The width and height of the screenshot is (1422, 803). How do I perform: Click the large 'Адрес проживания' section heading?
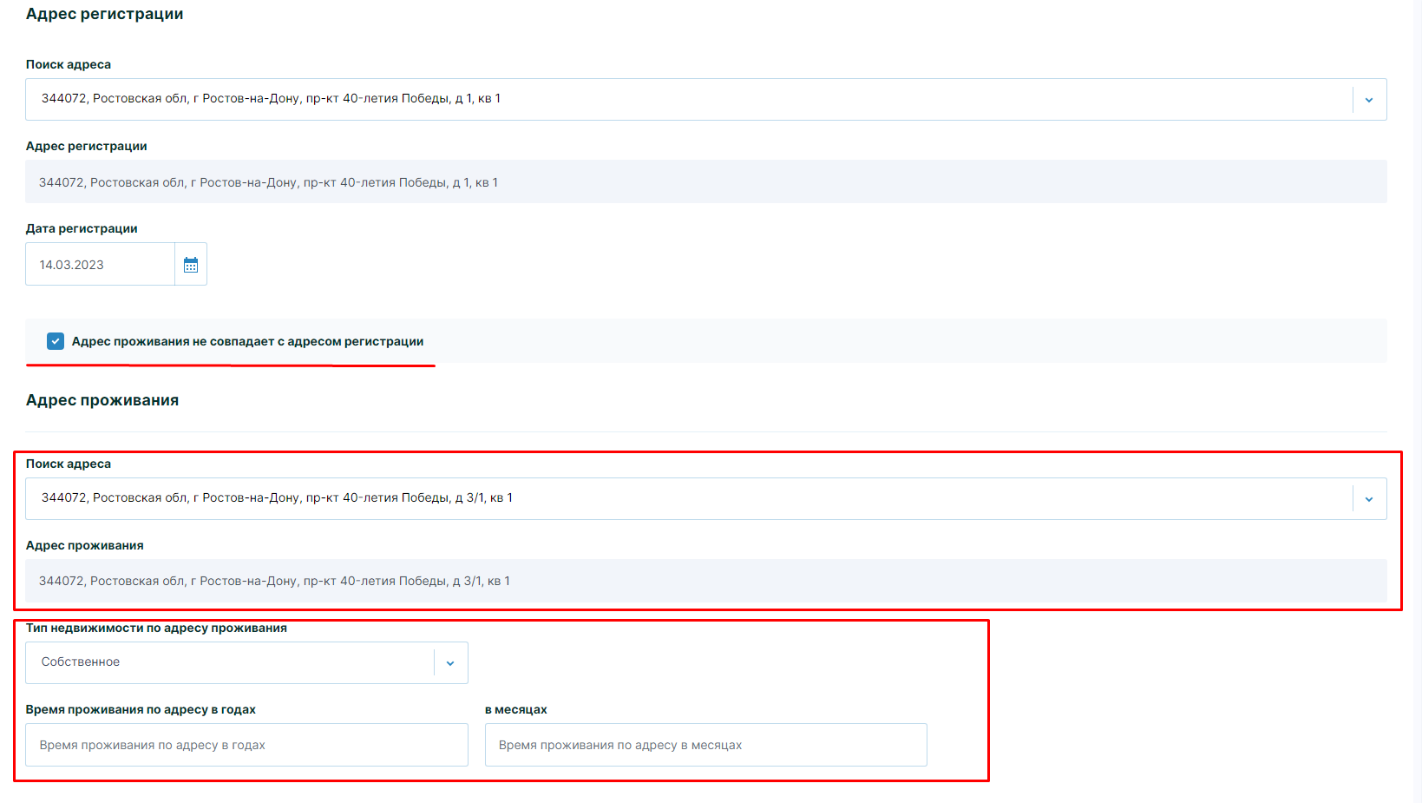102,400
